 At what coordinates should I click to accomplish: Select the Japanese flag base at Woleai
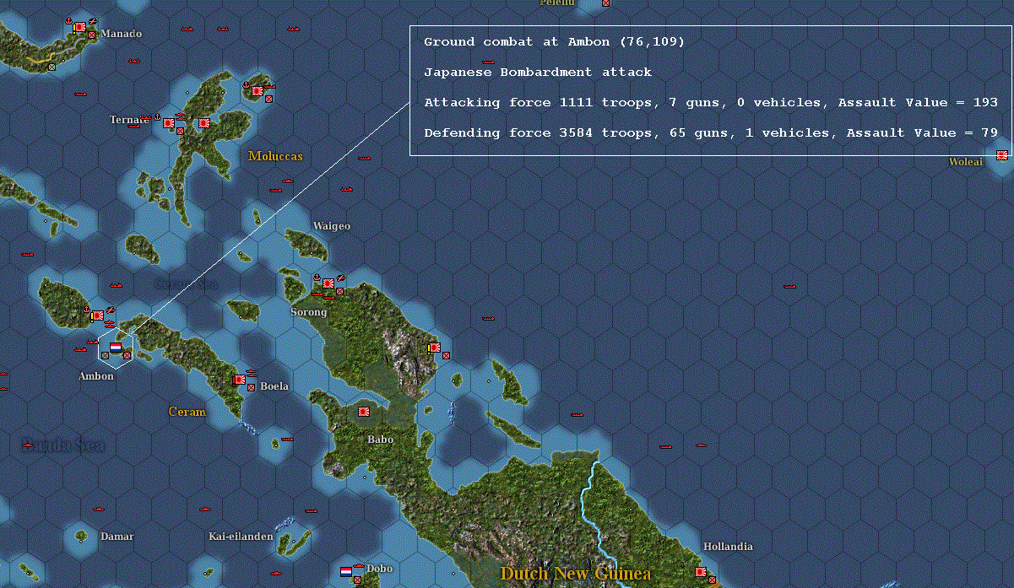pyautogui.click(x=1002, y=155)
